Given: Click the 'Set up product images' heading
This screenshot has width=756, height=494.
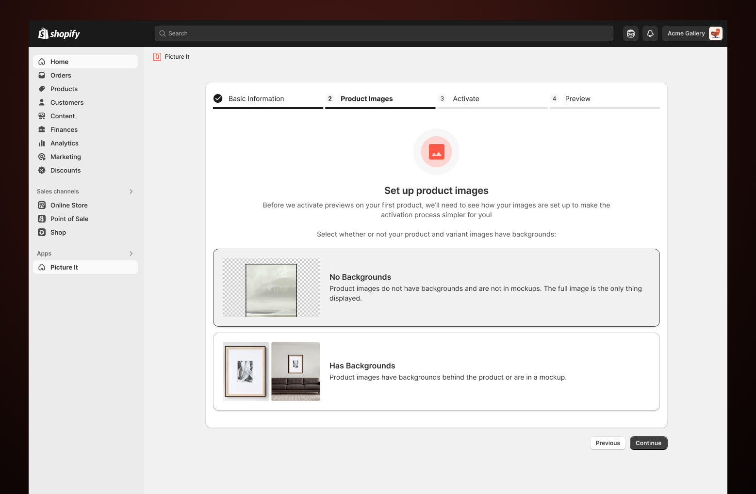Looking at the screenshot, I should tap(436, 191).
